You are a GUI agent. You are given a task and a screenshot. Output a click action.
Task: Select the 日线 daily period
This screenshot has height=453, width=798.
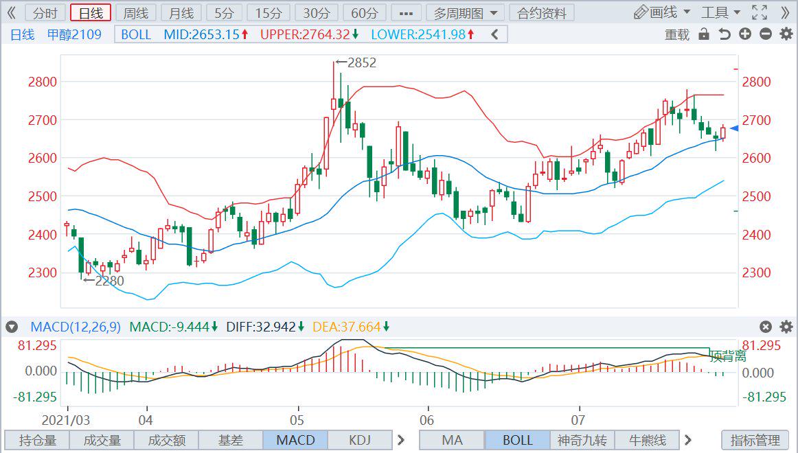[90, 12]
